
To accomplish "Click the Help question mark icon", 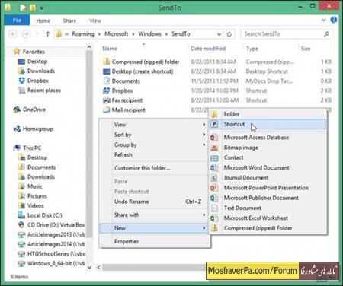I will pos(334,20).
